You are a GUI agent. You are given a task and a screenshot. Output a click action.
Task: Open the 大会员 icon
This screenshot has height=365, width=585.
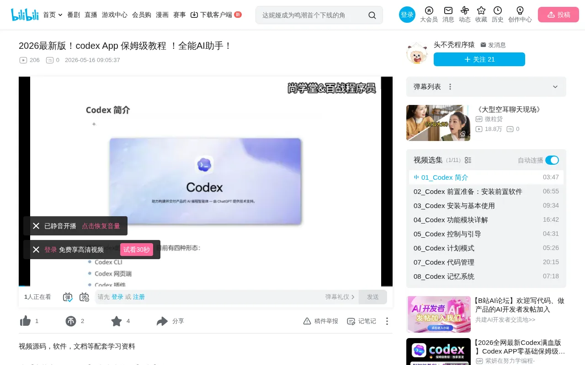[x=429, y=10]
